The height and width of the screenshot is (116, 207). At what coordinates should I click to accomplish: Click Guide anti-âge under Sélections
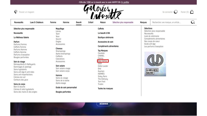coord(150,44)
